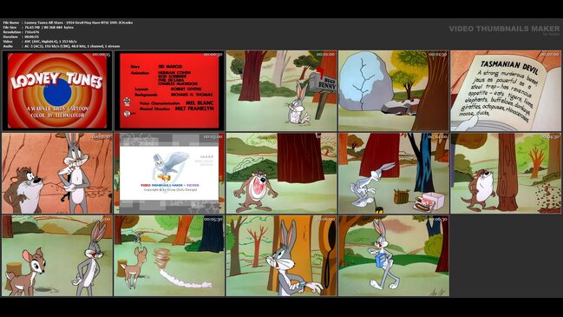Viewport: 563px width, 317px height.
Task: Click the Audio stream info line
Action: click(62, 46)
